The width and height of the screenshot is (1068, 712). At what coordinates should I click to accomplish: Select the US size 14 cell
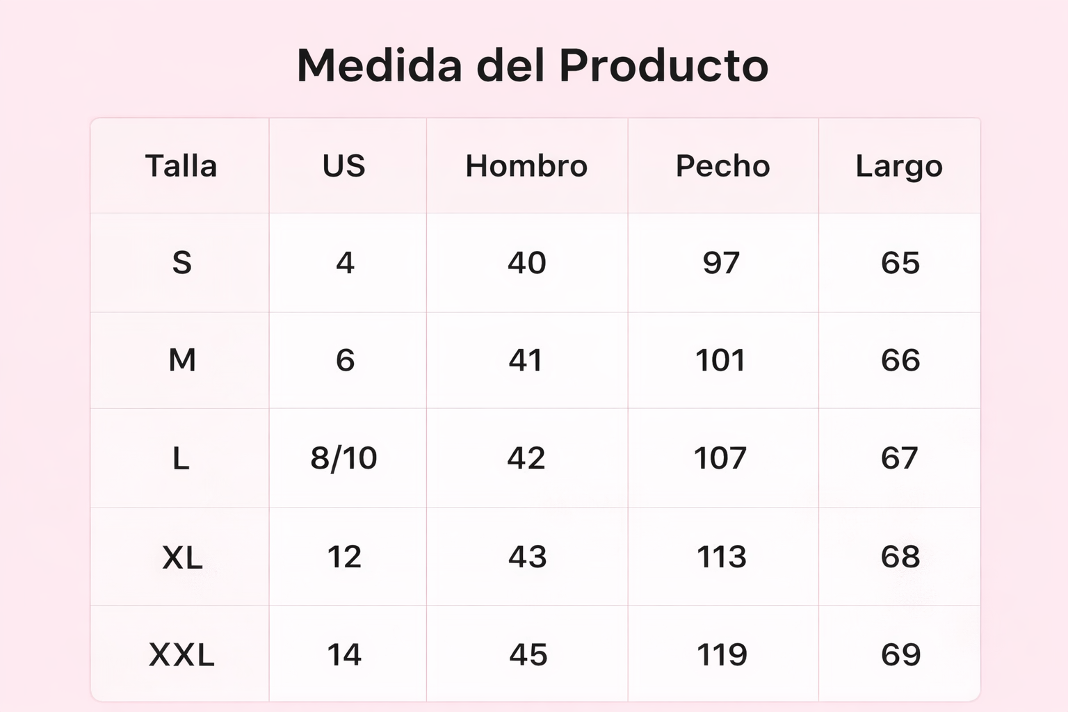pos(344,655)
